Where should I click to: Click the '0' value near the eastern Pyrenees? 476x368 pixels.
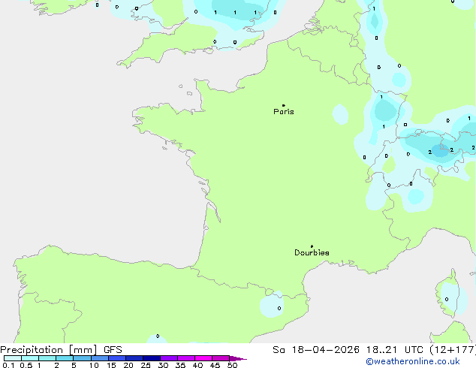(279, 309)
